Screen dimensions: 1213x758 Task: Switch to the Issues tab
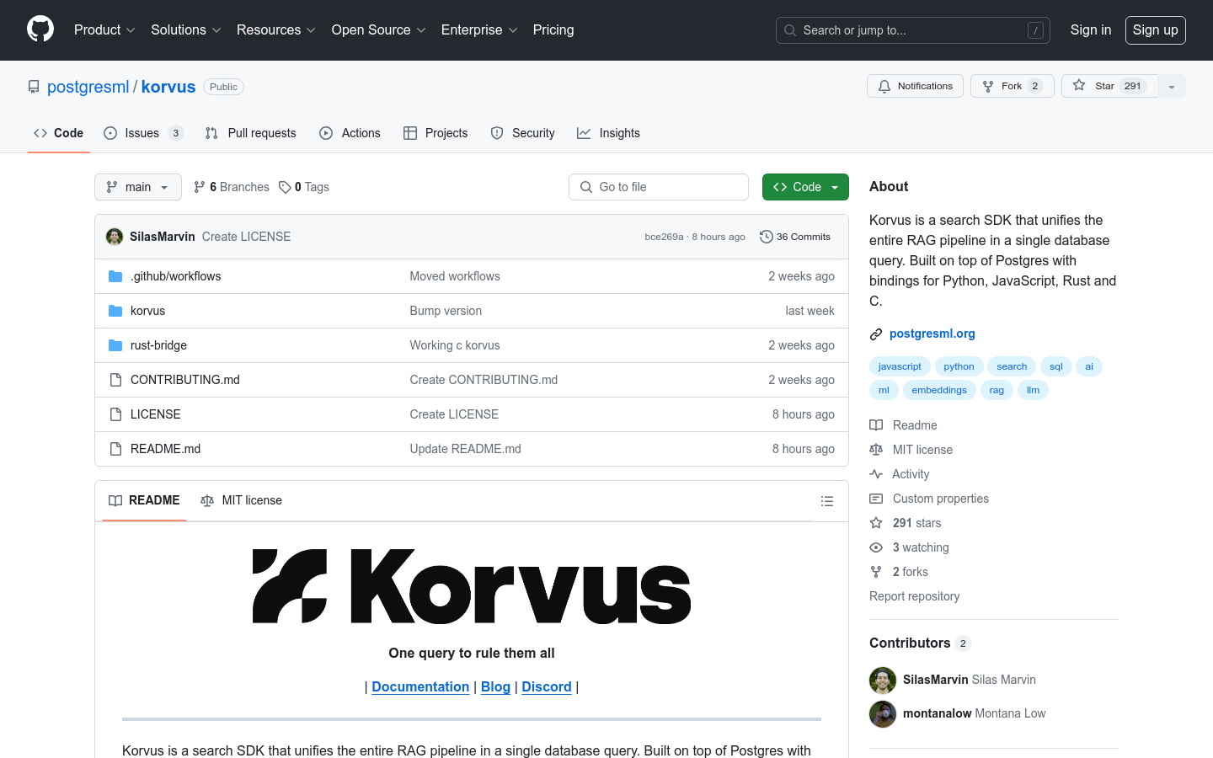[144, 133]
